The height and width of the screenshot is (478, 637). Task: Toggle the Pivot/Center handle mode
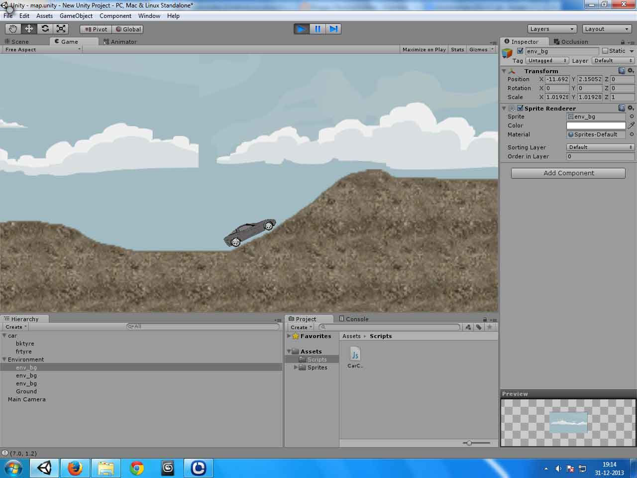tap(96, 29)
